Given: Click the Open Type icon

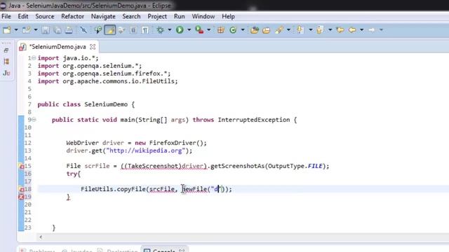Looking at the screenshot, I should pyautogui.click(x=254, y=29).
